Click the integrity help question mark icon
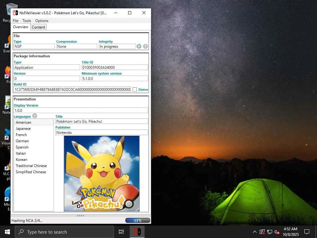The width and height of the screenshot is (317, 238). (145, 46)
